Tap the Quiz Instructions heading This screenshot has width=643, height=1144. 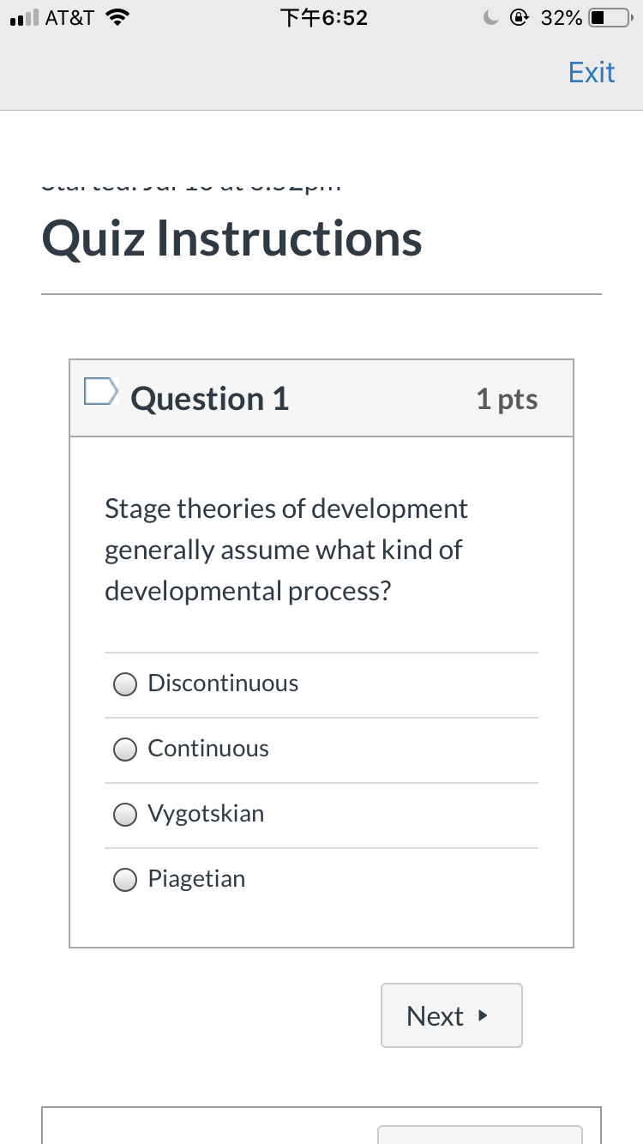(231, 238)
